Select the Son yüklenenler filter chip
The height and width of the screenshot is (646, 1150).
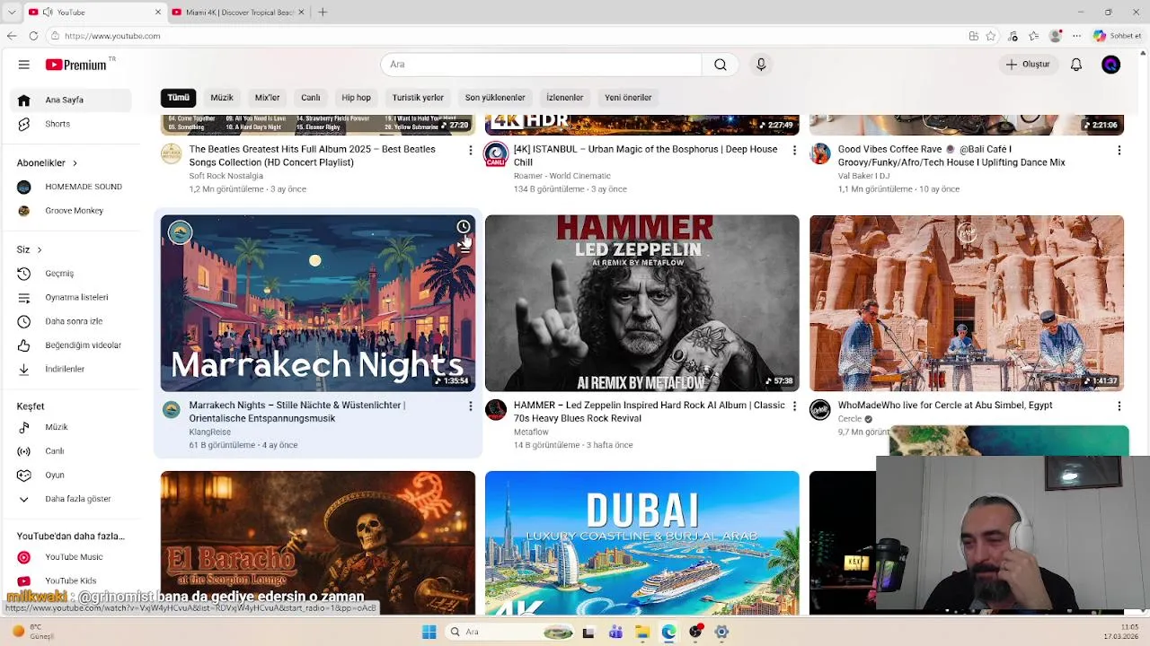click(x=495, y=98)
